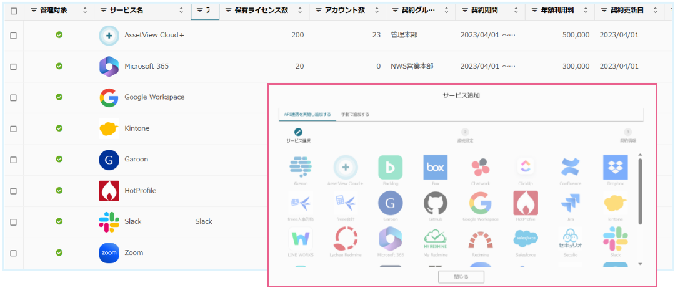
Task: Pick the Confluence service icon
Action: tap(571, 167)
